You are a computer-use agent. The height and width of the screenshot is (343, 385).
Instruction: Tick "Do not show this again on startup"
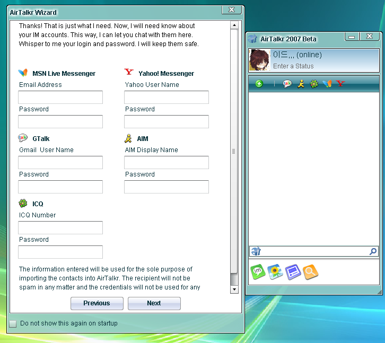(x=13, y=323)
